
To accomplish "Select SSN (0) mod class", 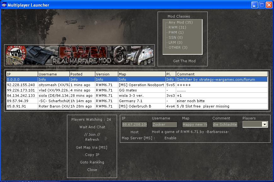I will click(x=176, y=37).
